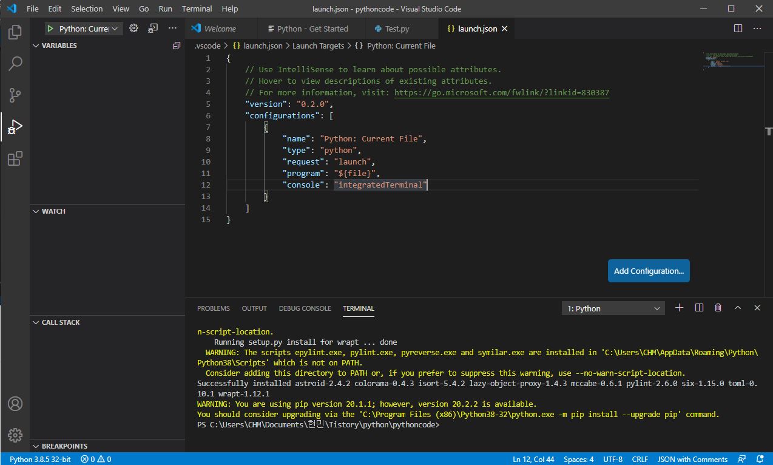Open notifications bell in status bar
Screen dimensions: 773x465
[761, 459]
